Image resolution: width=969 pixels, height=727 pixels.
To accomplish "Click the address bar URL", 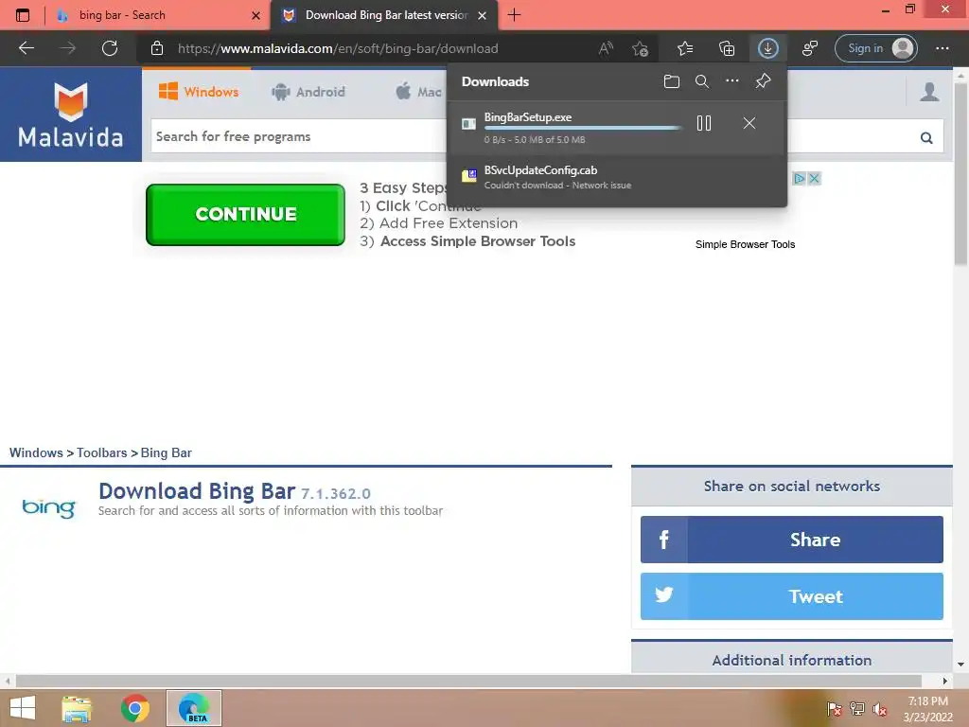I will point(338,48).
